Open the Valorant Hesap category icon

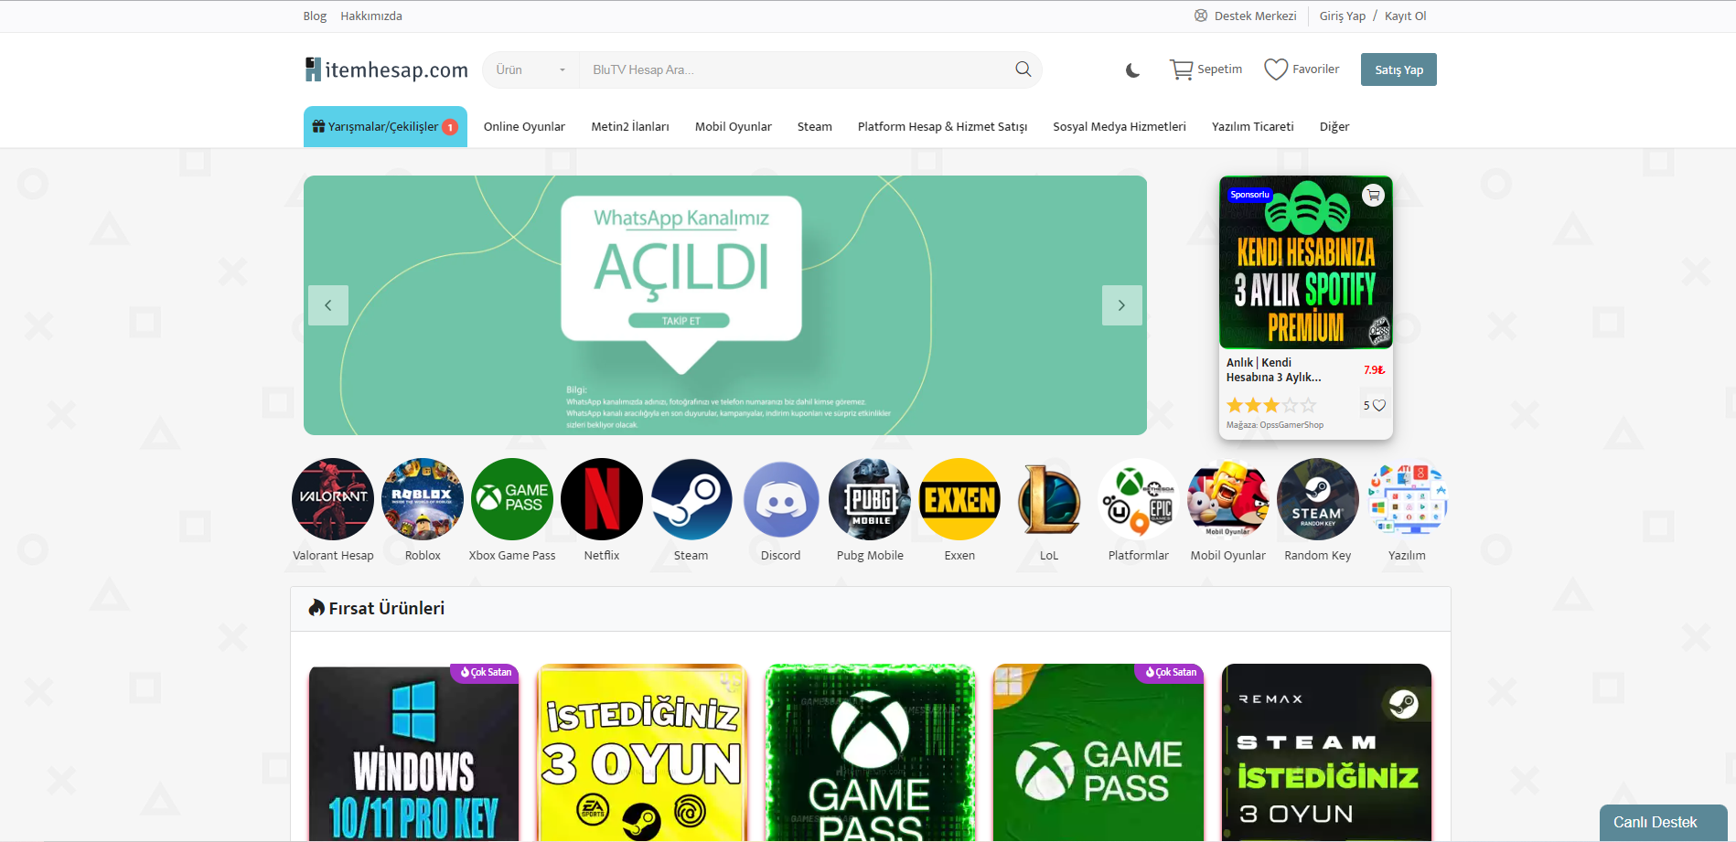(333, 499)
